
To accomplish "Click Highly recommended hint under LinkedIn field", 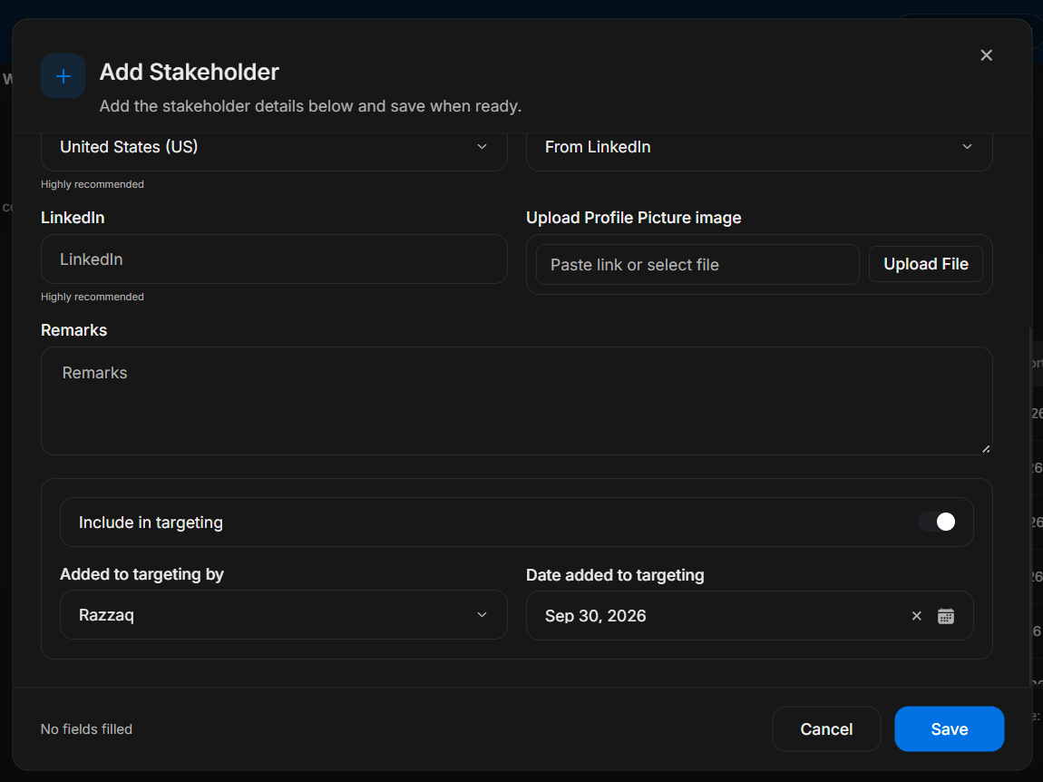I will [x=93, y=297].
